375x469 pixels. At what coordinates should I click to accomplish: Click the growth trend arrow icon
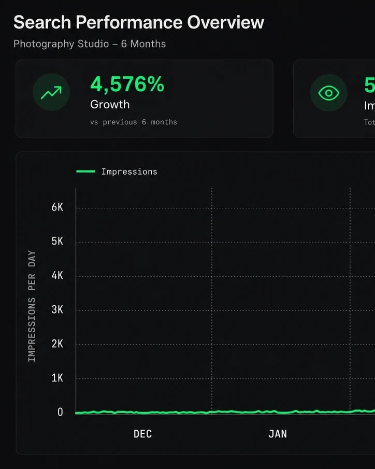click(51, 92)
